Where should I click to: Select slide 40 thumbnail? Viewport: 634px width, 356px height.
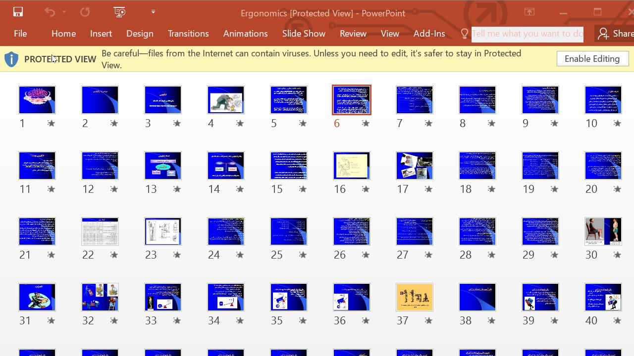603,297
